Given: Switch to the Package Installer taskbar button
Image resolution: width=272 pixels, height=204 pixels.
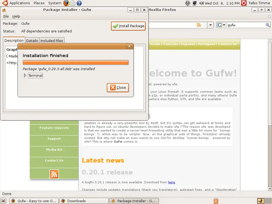Looking at the screenshot, I should [134, 201].
